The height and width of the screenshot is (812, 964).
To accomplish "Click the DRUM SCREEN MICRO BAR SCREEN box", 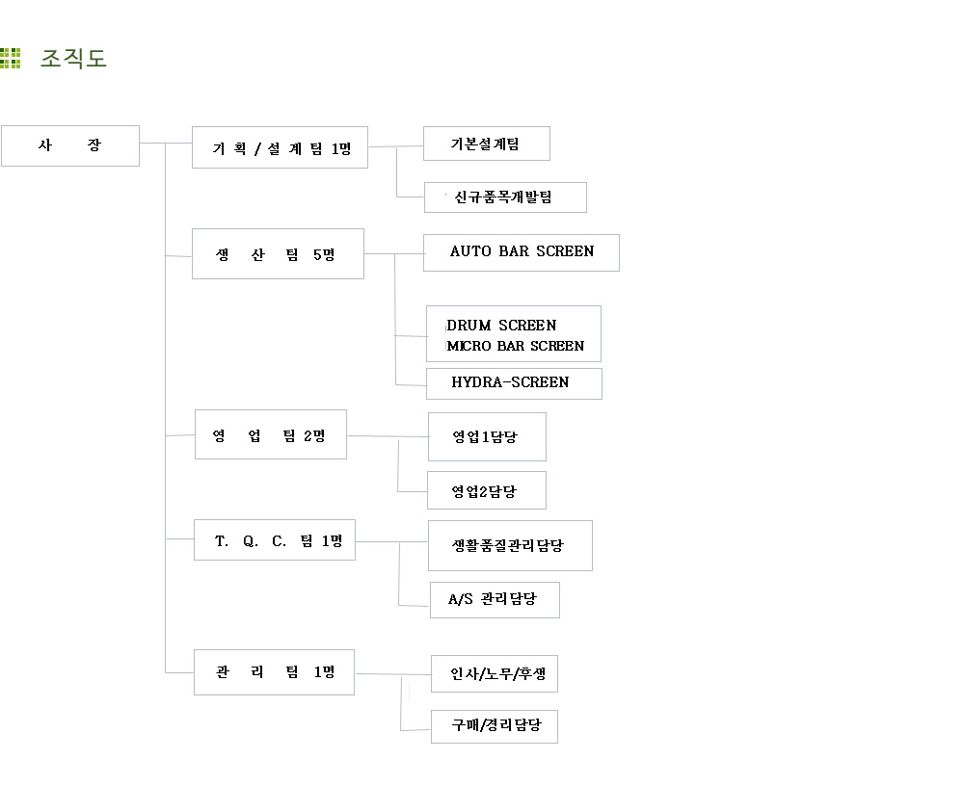I will (514, 333).
